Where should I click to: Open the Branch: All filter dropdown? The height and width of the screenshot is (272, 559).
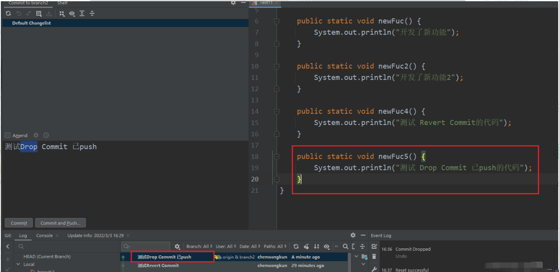point(199,246)
